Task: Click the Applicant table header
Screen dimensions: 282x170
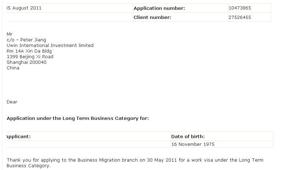Action: (x=19, y=137)
